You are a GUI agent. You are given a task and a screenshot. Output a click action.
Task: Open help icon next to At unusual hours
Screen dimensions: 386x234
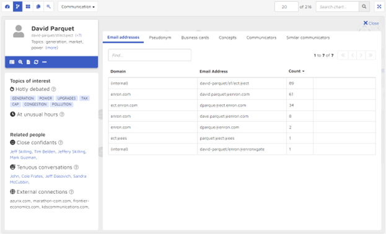click(x=62, y=115)
